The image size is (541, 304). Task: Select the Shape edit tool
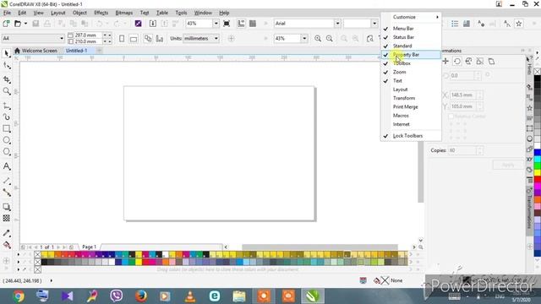7,66
